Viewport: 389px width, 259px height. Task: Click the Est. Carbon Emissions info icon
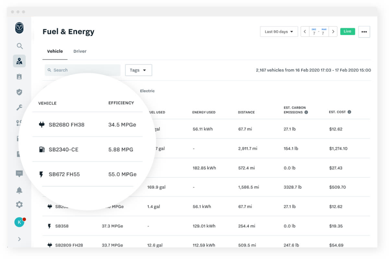[306, 112]
